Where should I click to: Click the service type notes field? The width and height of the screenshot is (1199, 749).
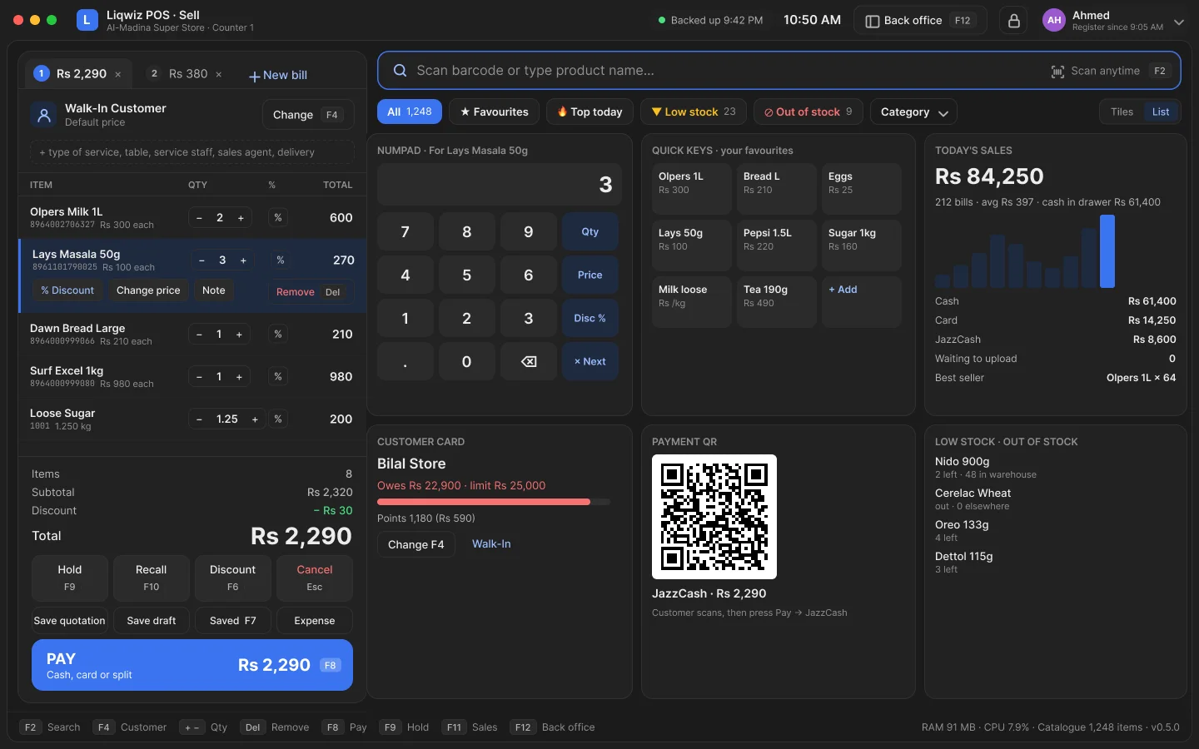[192, 152]
